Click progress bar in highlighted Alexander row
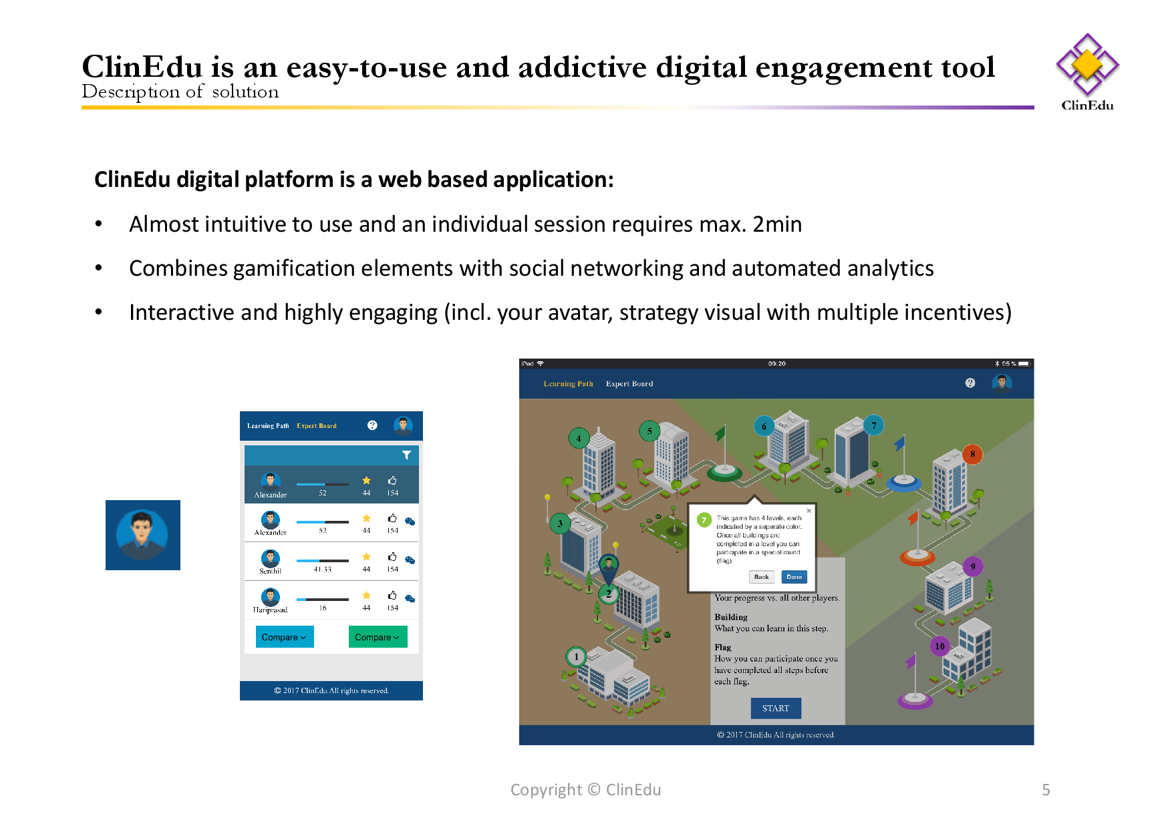Viewport: 1172px width, 828px height. [322, 484]
